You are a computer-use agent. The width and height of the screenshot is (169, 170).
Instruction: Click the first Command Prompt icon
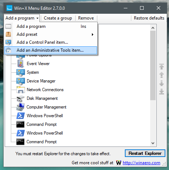point(20,124)
